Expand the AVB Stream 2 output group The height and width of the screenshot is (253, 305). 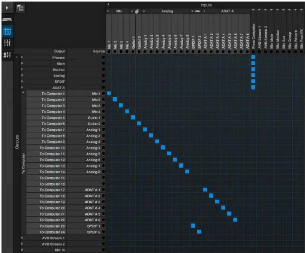(x=22, y=244)
